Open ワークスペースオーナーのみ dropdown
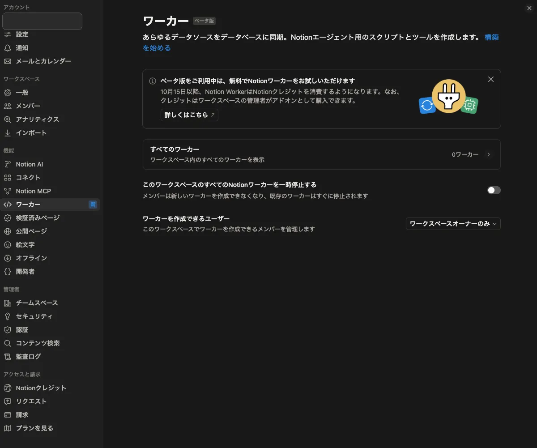Screen dimensions: 537x448 coord(453,224)
